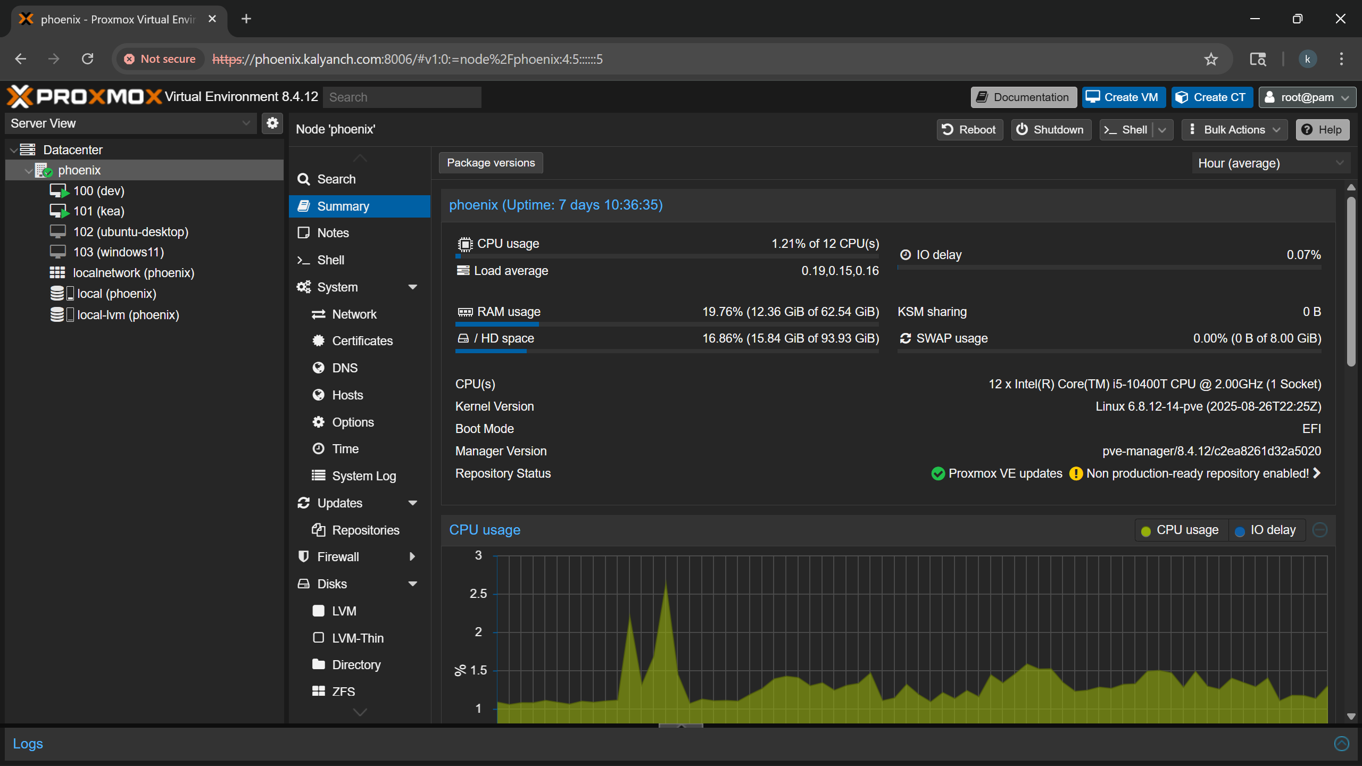Click the Search input field
Image resolution: width=1362 pixels, height=766 pixels.
click(402, 97)
